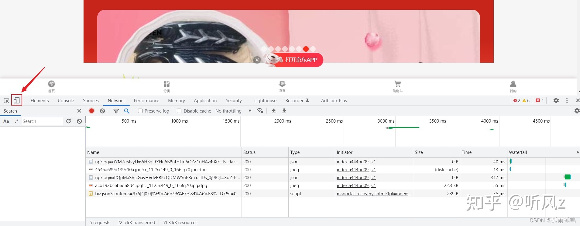Sort by the Time column header
This screenshot has height=226, width=580.
[x=483, y=152]
